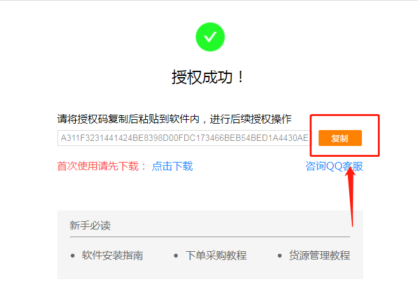Click the bullet dot before 货源管理教程
The height and width of the screenshot is (306, 418).
[279, 256]
